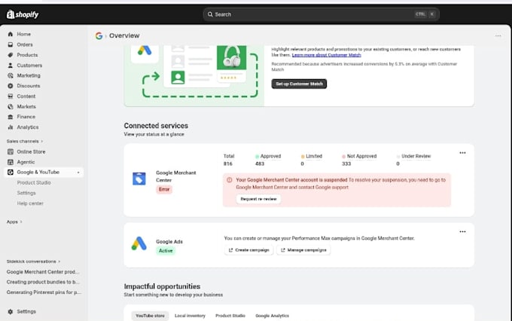Open Creating product bundles conversation

tap(43, 282)
